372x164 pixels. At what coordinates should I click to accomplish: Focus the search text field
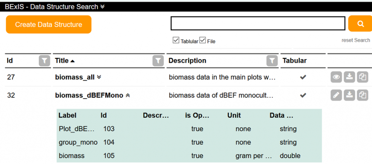(258, 24)
